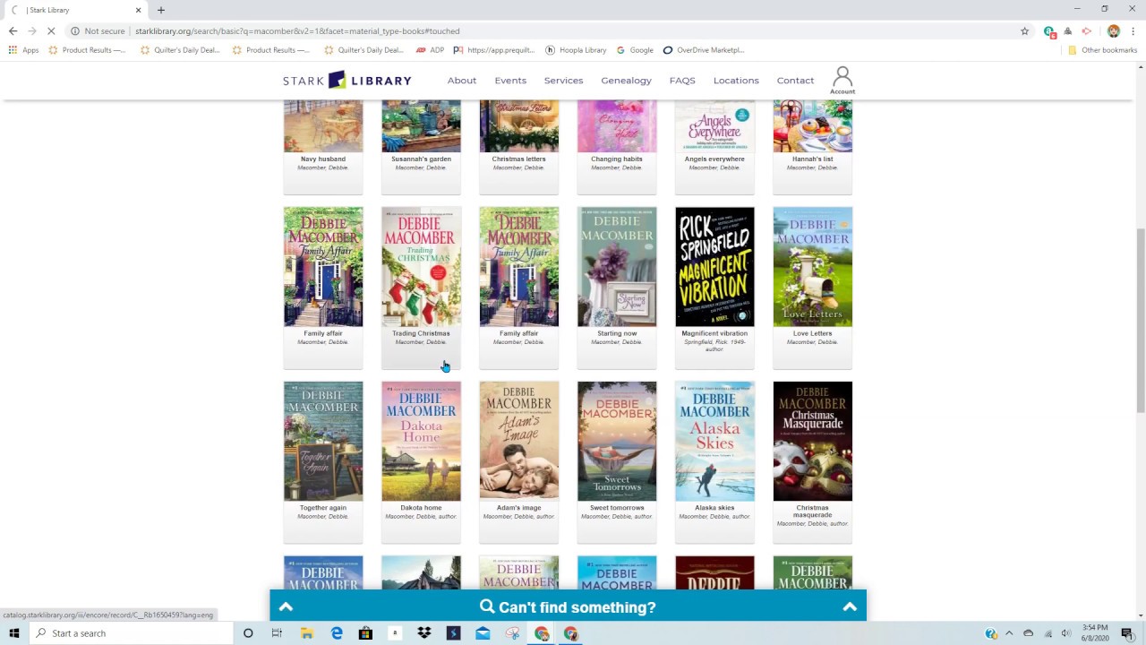This screenshot has width=1146, height=645.
Task: Open Amazon app in taskbar
Action: (395, 633)
